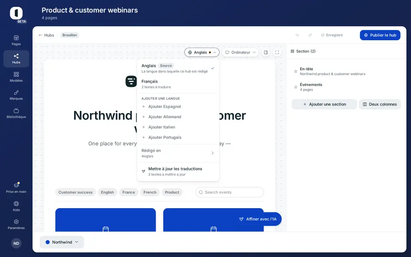Screen dimensions: 411x257
Task: Click the Brouillon status badge
Action: point(69,35)
